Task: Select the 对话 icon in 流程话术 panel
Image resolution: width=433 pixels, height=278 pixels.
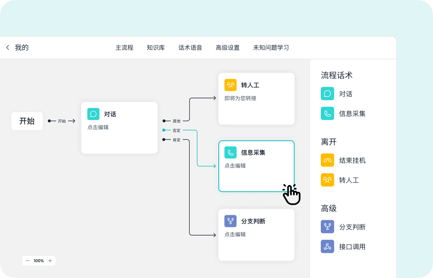Action: 327,94
